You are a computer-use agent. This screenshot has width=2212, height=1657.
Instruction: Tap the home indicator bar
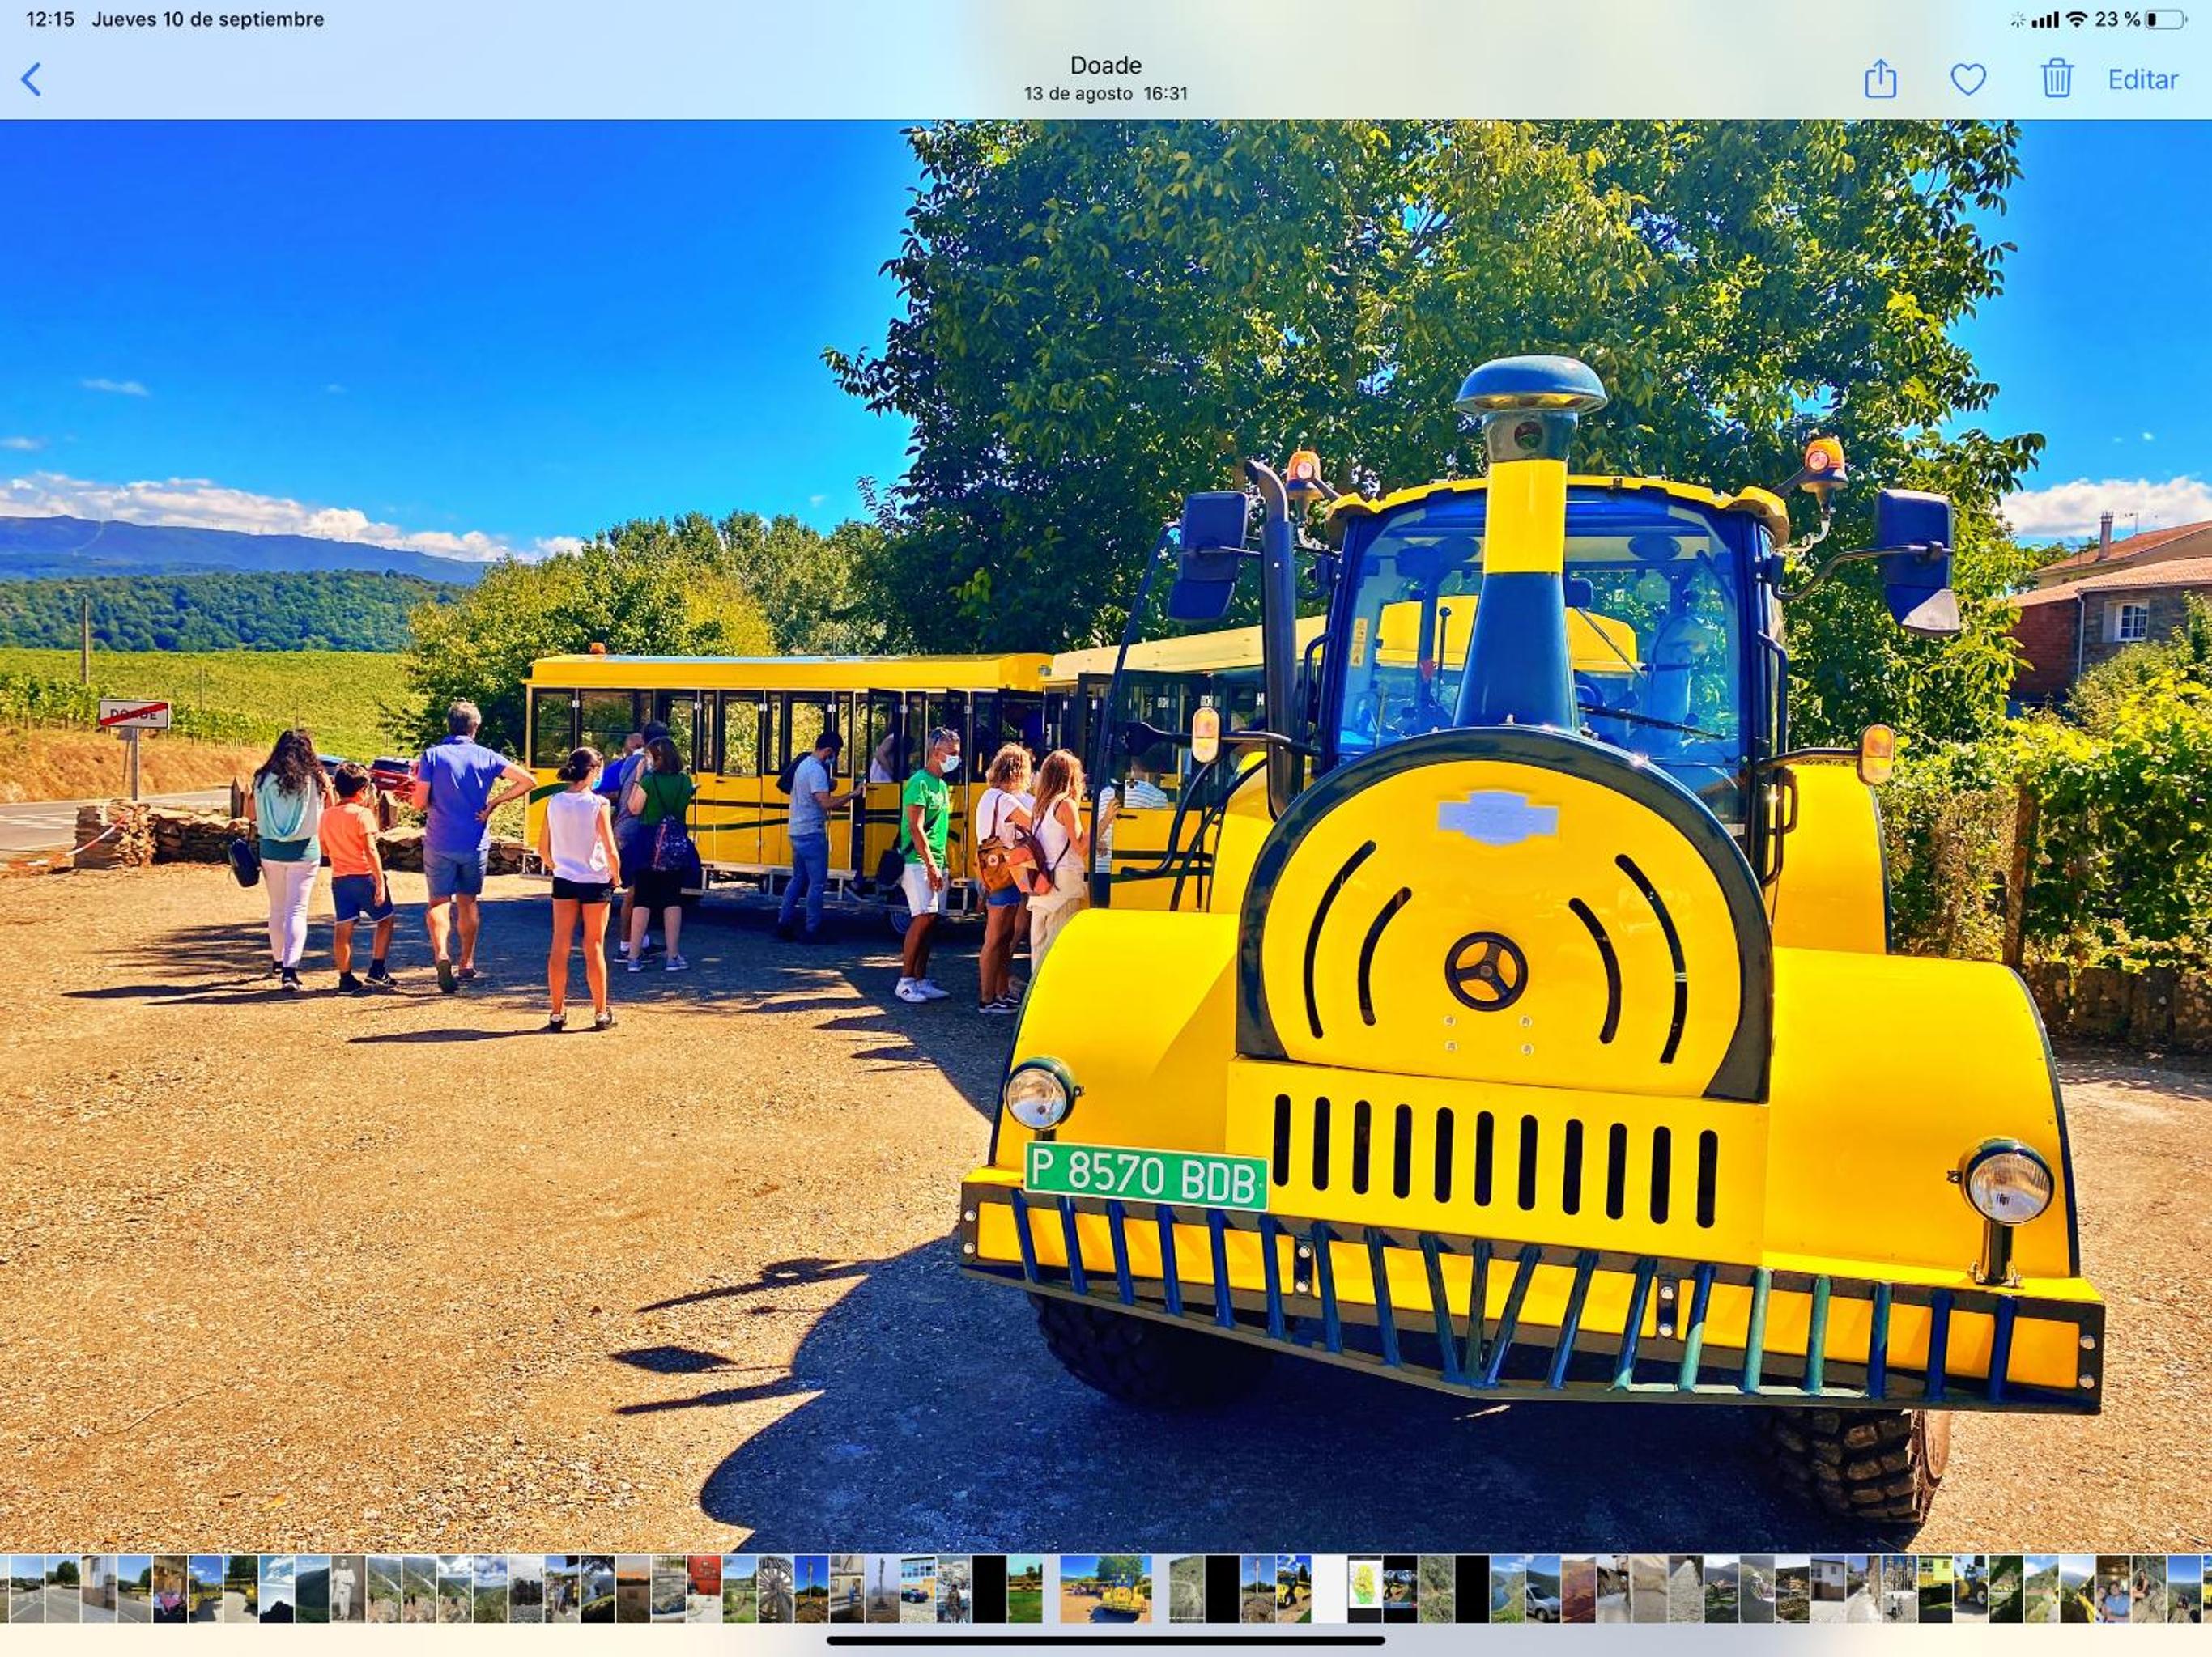1106,1640
